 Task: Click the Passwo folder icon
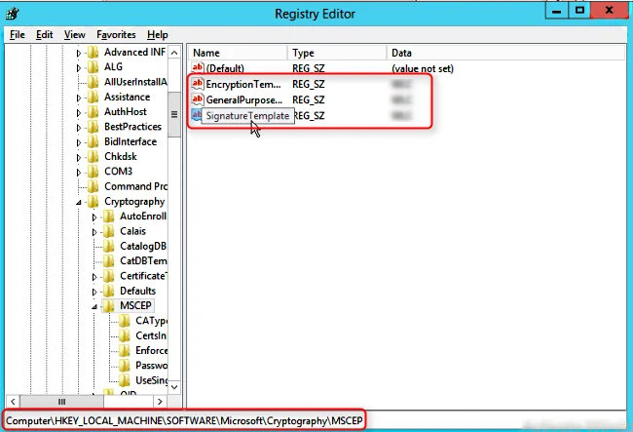coord(125,366)
